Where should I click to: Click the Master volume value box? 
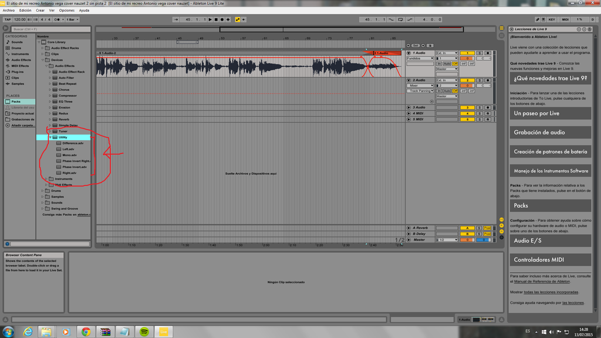coord(467,239)
